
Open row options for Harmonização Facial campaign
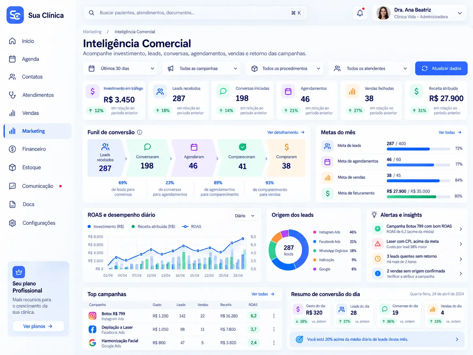pyautogui.click(x=274, y=343)
